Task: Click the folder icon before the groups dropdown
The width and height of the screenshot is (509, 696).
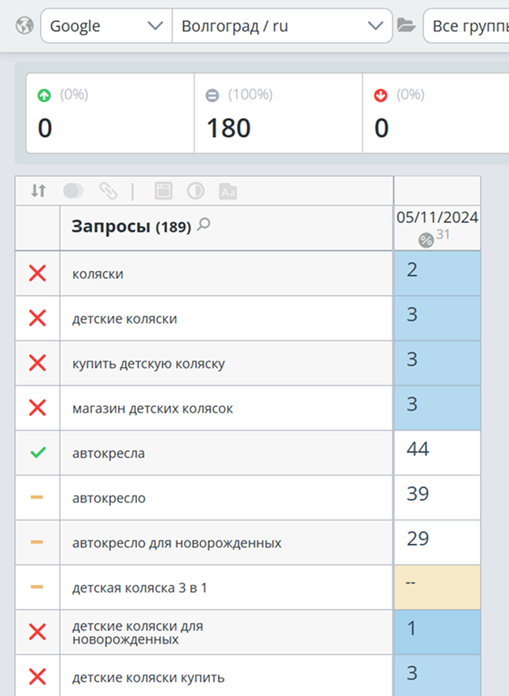Action: click(x=406, y=26)
